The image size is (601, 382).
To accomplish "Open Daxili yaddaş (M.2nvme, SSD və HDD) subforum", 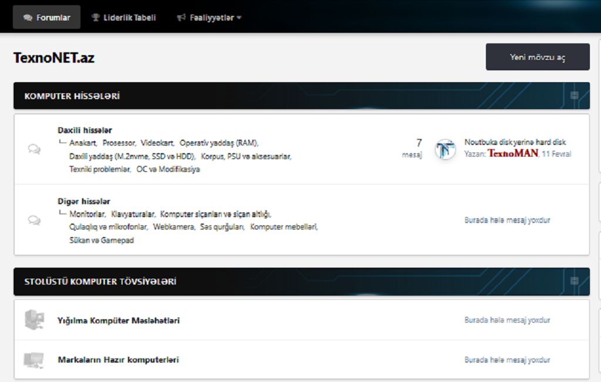I will pyautogui.click(x=132, y=156).
